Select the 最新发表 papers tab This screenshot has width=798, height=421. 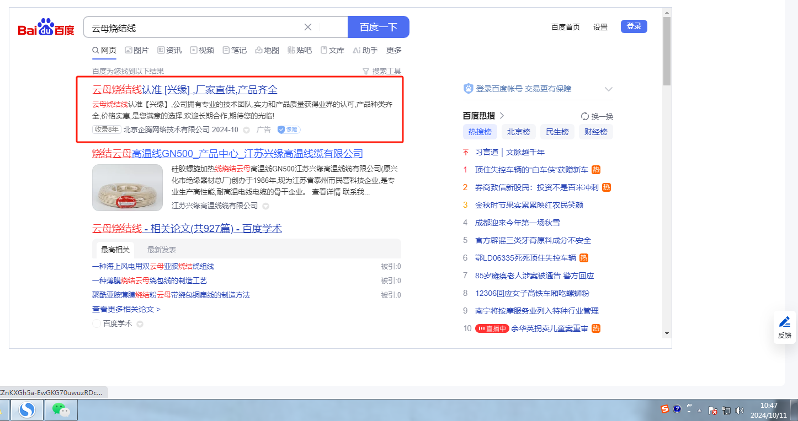click(162, 250)
